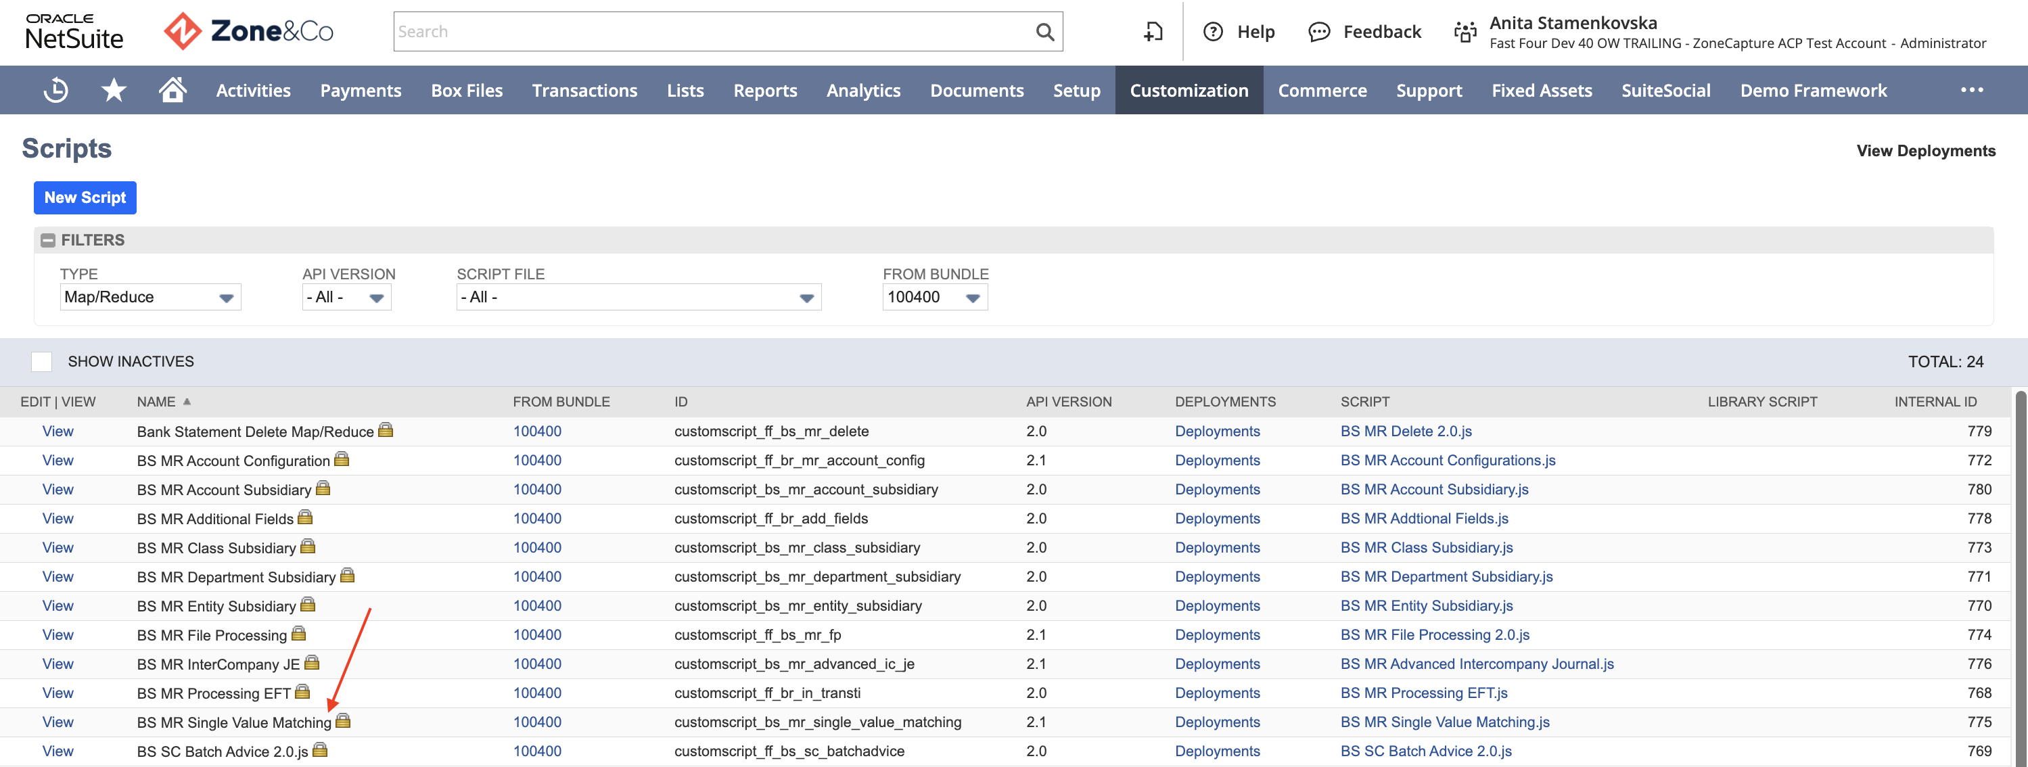View the BS MR File Processing script
This screenshot has height=767, width=2028.
(x=57, y=634)
